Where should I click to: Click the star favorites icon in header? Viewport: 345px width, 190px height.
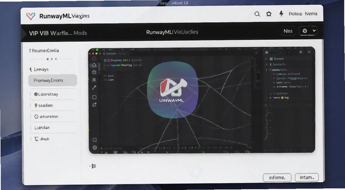click(x=269, y=14)
